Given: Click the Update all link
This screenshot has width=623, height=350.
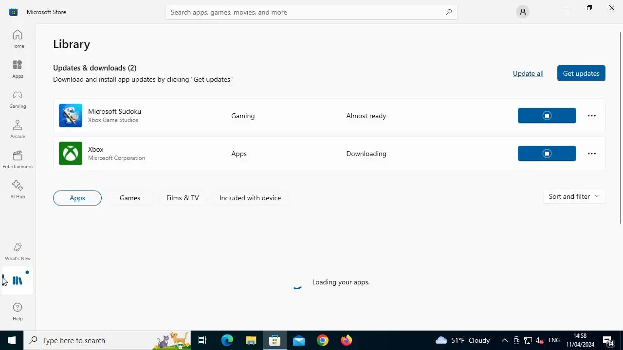Looking at the screenshot, I should pyautogui.click(x=528, y=73).
